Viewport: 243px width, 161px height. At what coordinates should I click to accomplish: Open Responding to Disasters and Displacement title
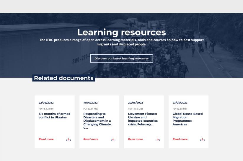[x=97, y=121]
